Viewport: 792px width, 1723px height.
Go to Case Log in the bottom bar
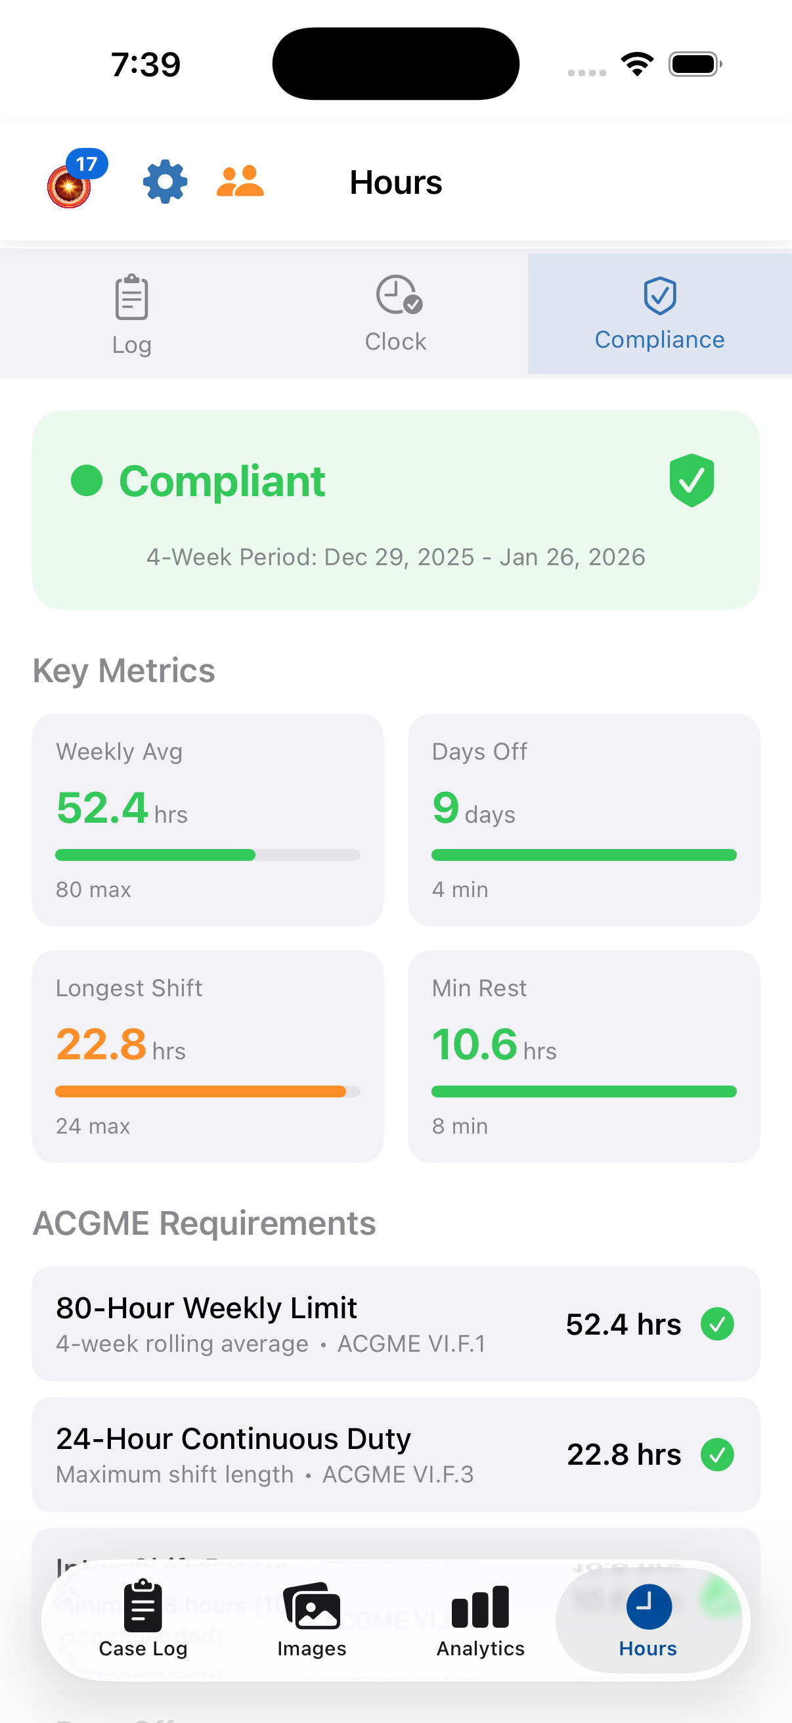tap(143, 1619)
